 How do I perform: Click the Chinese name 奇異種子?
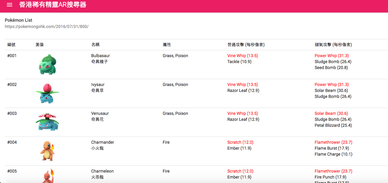pyautogui.click(x=100, y=62)
